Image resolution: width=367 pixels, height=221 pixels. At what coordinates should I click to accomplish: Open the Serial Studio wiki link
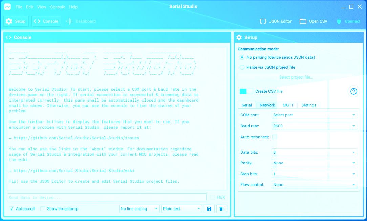click(x=72, y=170)
